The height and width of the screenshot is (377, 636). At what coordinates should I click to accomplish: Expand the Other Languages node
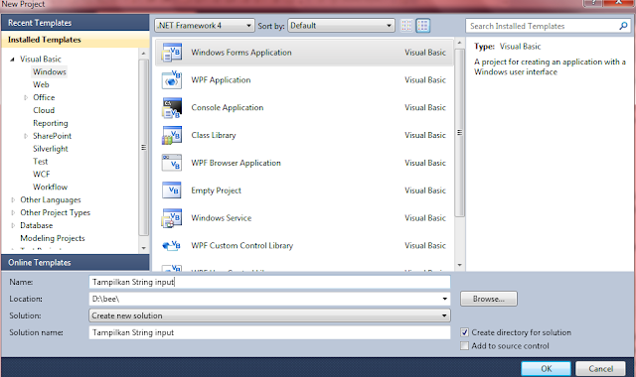(13, 200)
